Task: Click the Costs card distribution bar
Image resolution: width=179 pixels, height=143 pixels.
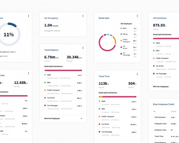Action: click(14, 96)
